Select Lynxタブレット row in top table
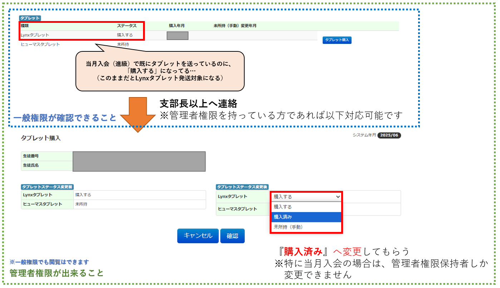 coord(35,35)
